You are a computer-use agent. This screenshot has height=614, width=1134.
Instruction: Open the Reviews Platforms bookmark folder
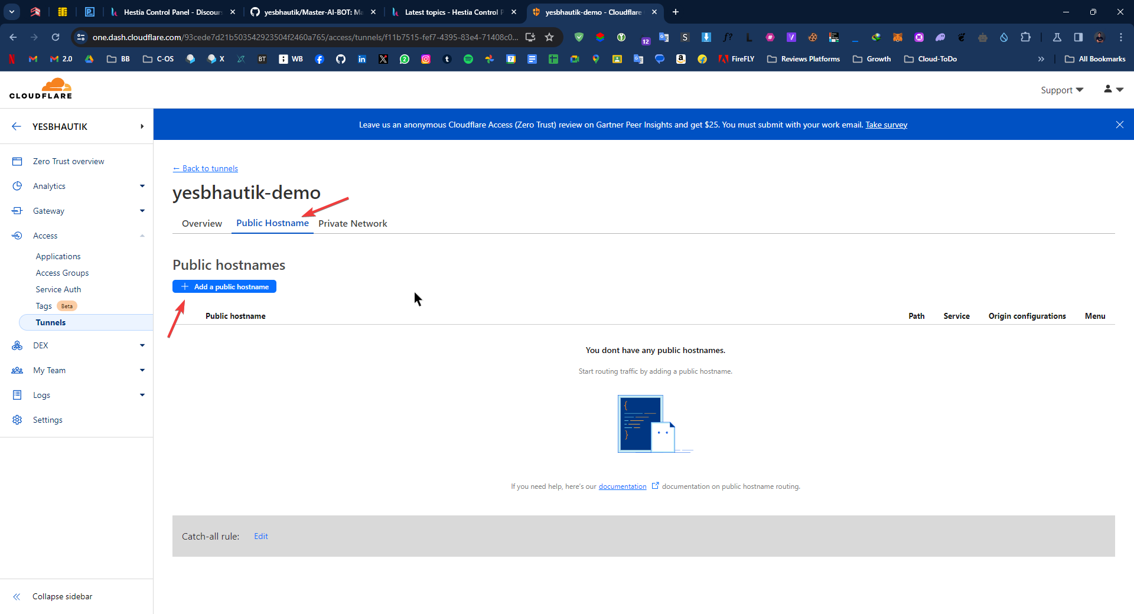coord(803,59)
